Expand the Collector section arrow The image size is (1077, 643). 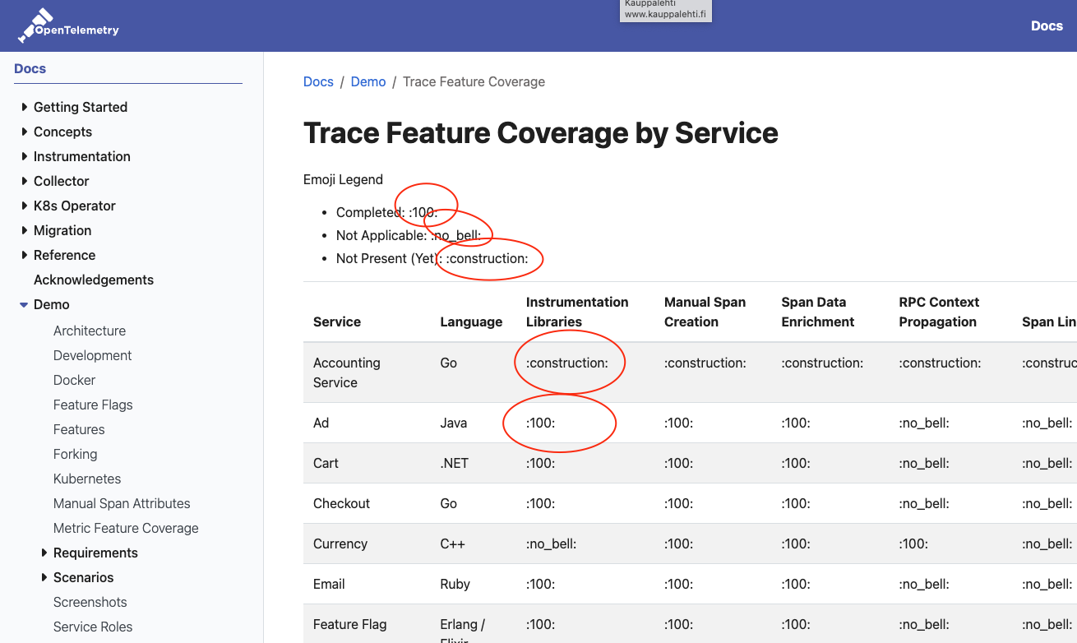click(25, 181)
